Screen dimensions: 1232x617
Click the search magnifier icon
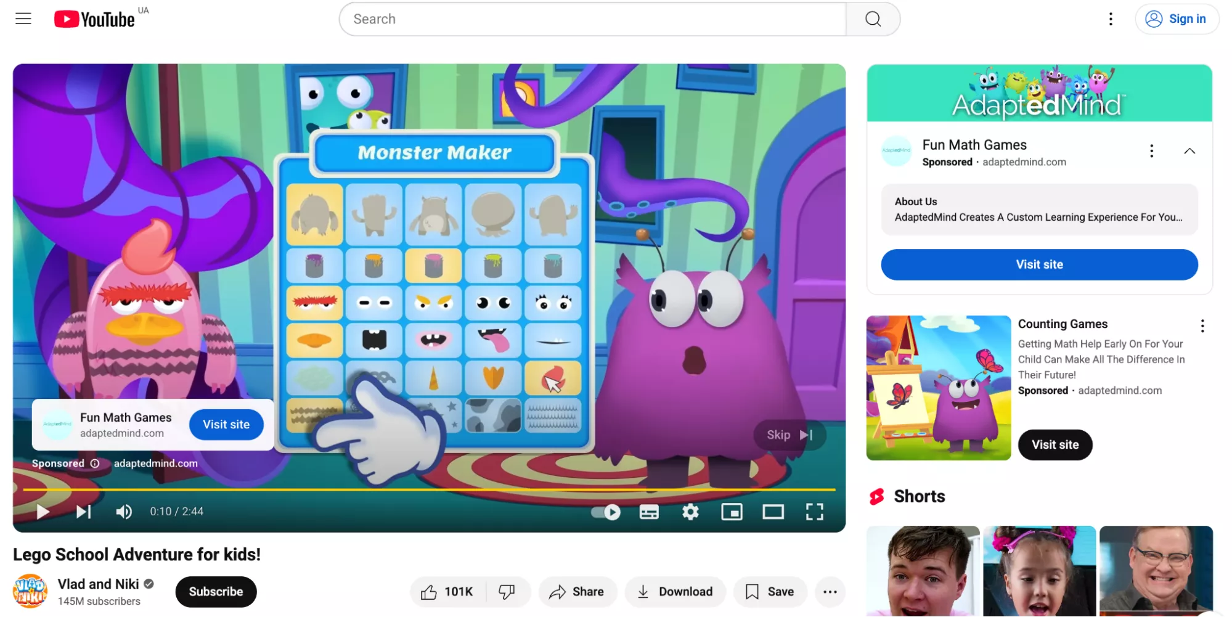[872, 19]
